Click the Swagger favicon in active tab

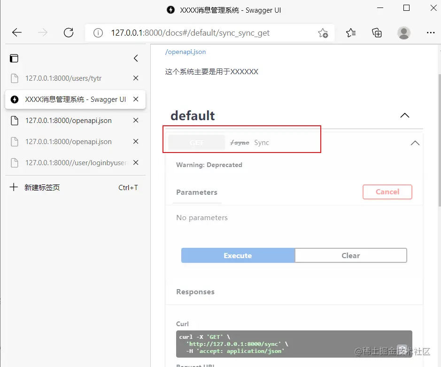pyautogui.click(x=15, y=99)
